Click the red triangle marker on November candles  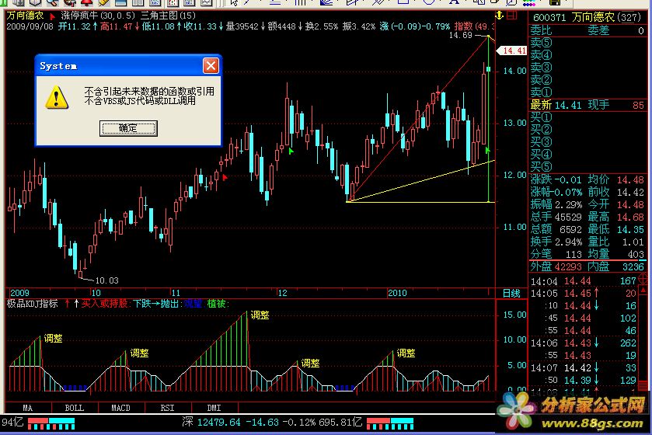(225, 178)
